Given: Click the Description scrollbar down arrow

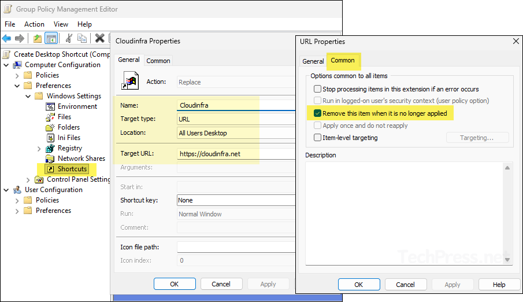Looking at the screenshot, I should [x=507, y=260].
